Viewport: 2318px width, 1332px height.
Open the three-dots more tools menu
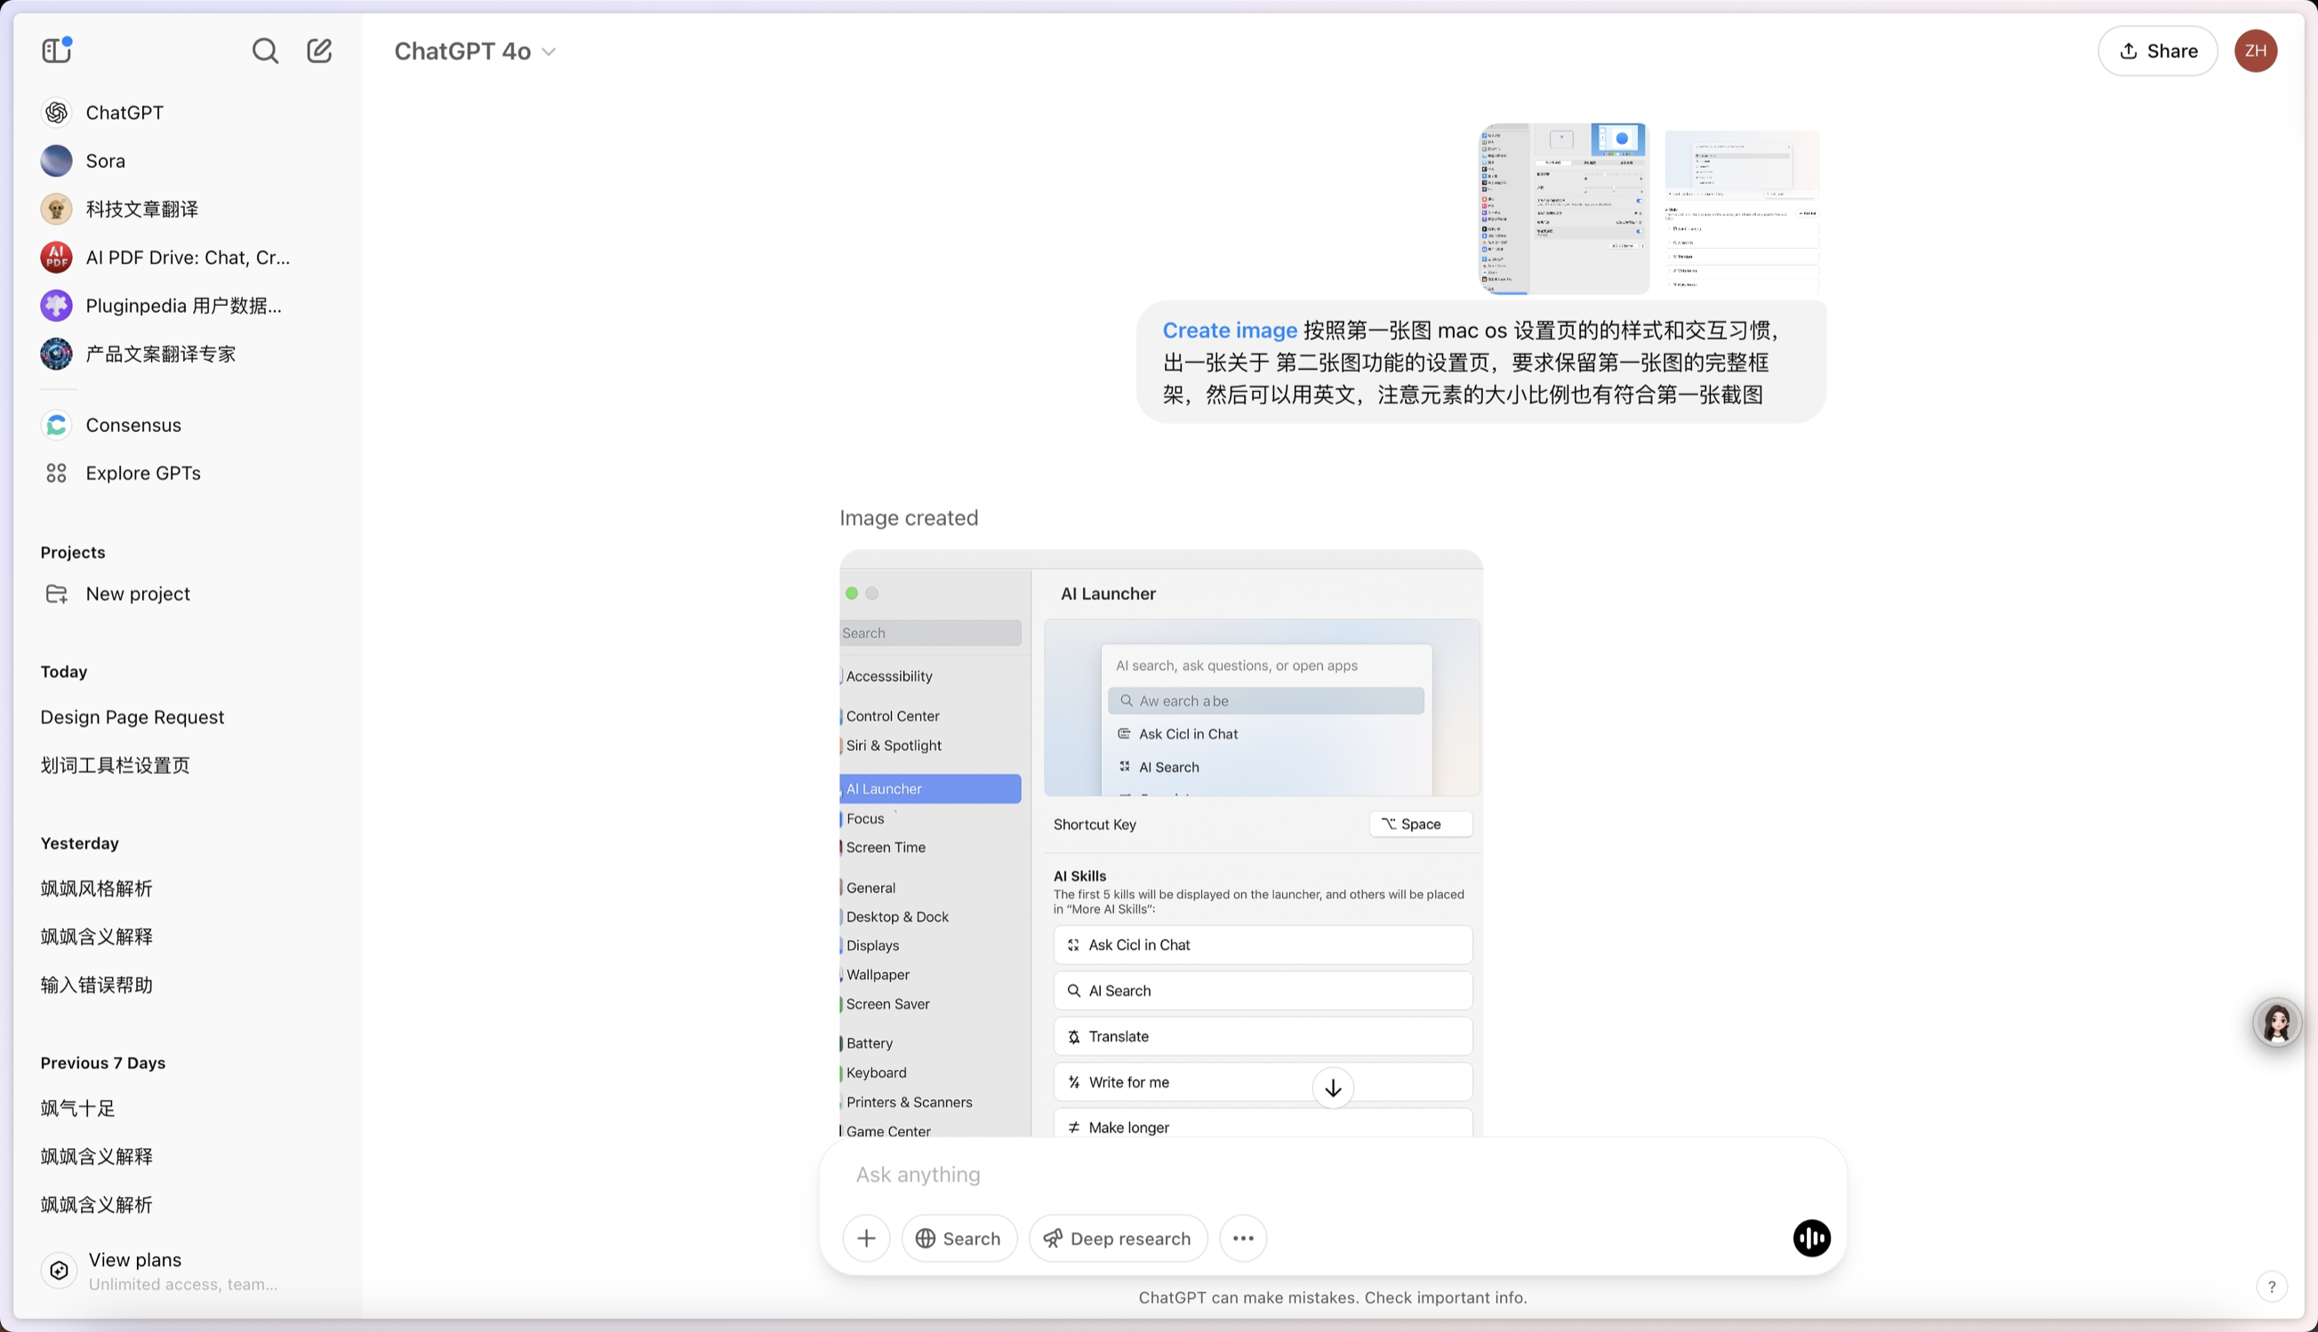[x=1243, y=1238]
